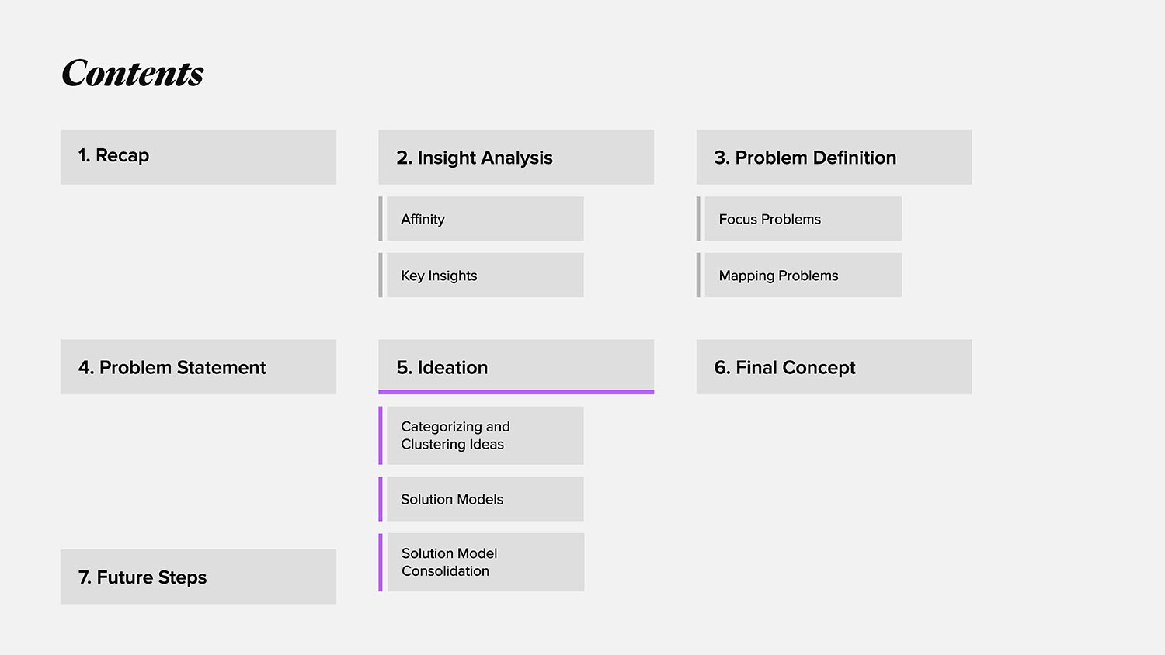Open Categorizing and Clustering Ideas
The width and height of the screenshot is (1165, 655).
485,435
